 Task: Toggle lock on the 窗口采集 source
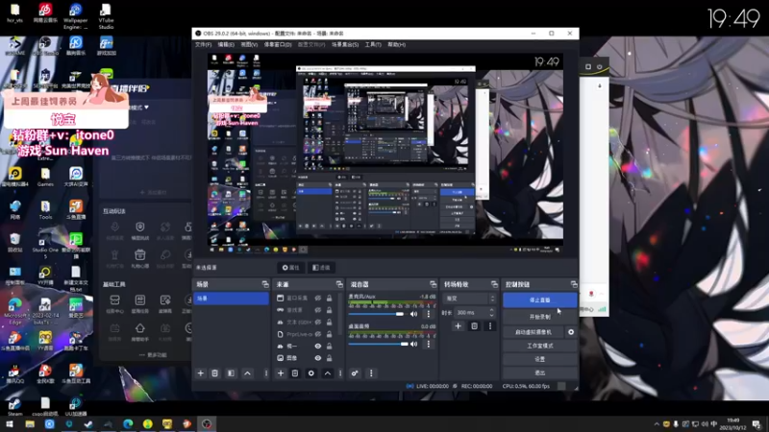click(329, 298)
